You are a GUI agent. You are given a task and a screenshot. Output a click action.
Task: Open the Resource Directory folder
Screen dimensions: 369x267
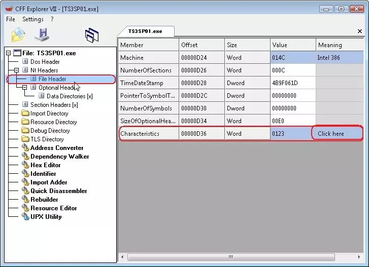54,122
